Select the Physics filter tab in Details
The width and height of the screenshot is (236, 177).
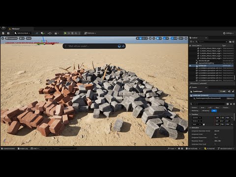pyautogui.click(x=226, y=108)
